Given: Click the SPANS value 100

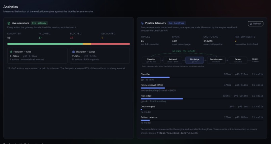Looking at the screenshot, I should pos(175,41).
